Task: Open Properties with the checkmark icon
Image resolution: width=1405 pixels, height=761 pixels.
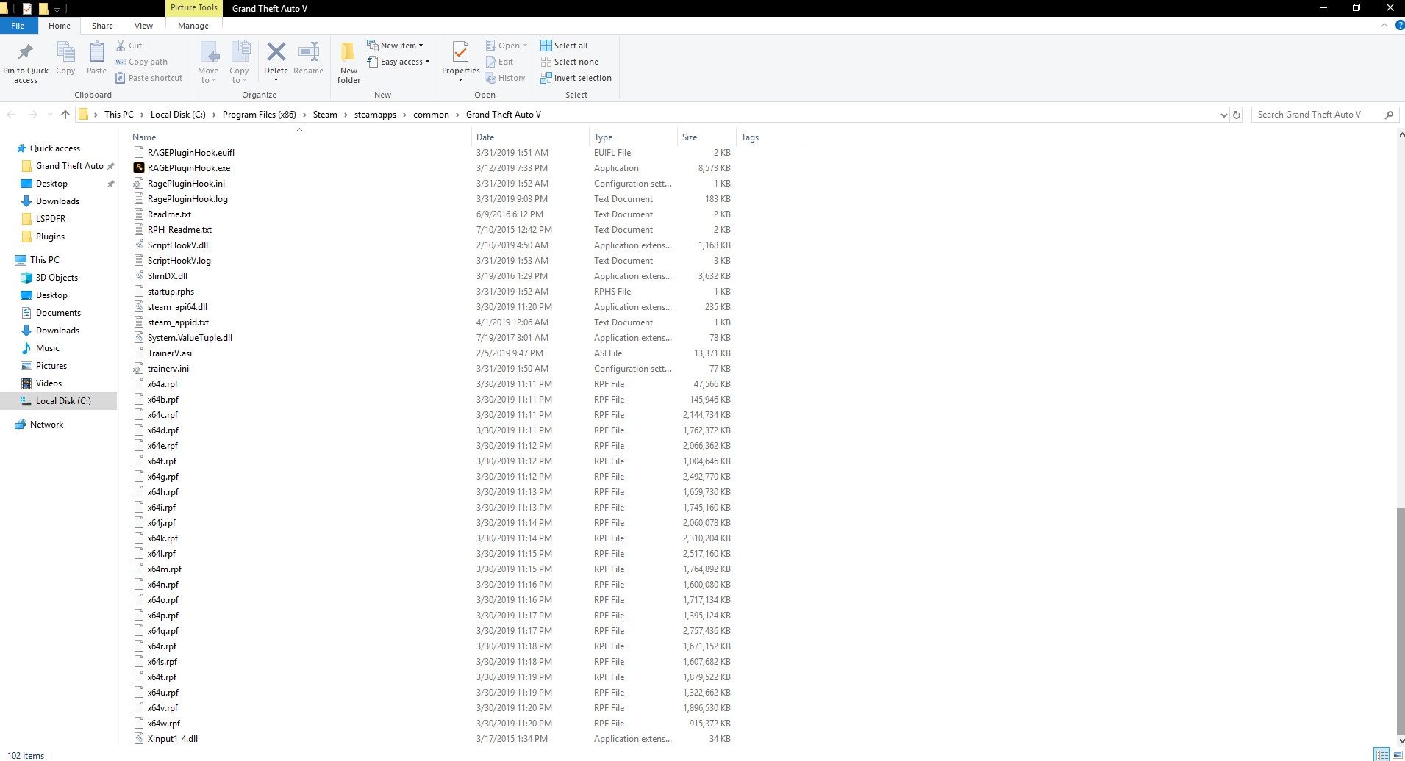Action: 460,52
